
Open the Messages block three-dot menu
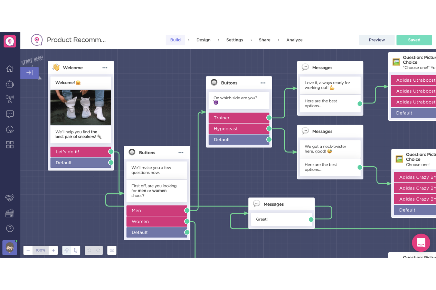356,68
